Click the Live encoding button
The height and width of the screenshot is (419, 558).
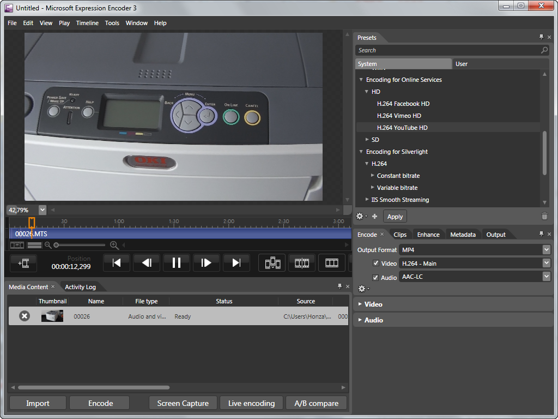(x=251, y=403)
